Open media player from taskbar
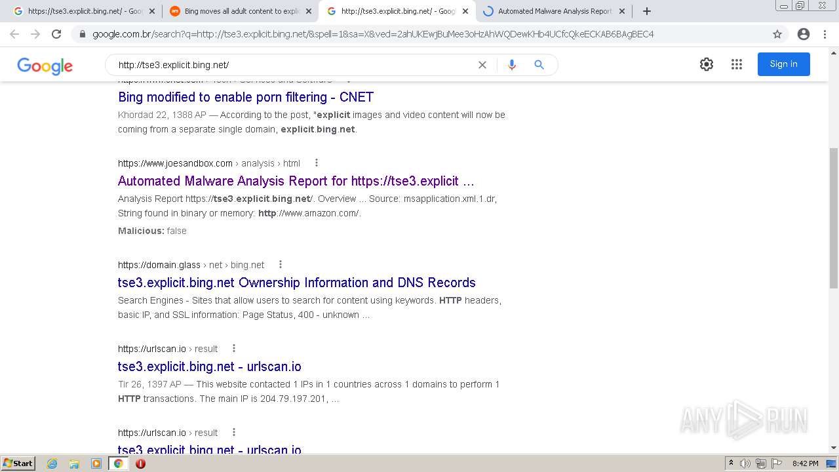The width and height of the screenshot is (839, 472). click(96, 463)
